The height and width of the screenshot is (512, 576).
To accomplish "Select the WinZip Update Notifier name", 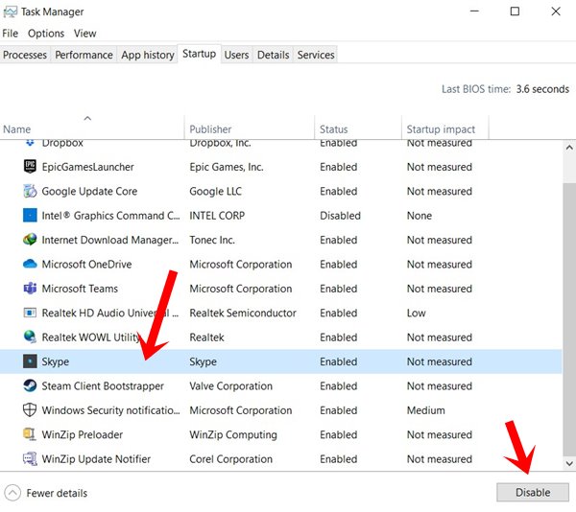I will [96, 459].
